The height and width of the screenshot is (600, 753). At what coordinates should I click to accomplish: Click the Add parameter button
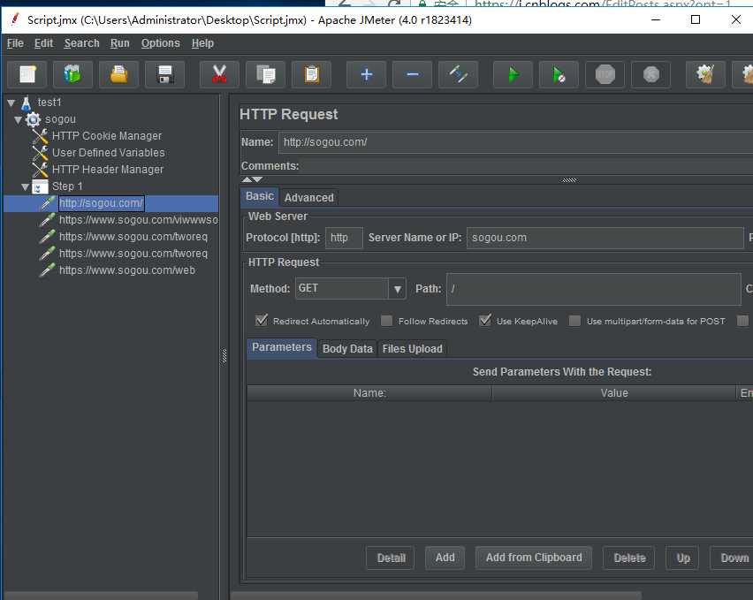[x=445, y=558]
